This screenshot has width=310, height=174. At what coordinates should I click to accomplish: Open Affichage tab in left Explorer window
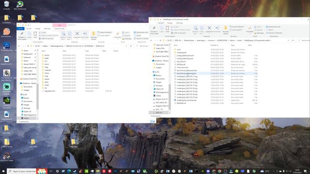pyautogui.click(x=47, y=29)
